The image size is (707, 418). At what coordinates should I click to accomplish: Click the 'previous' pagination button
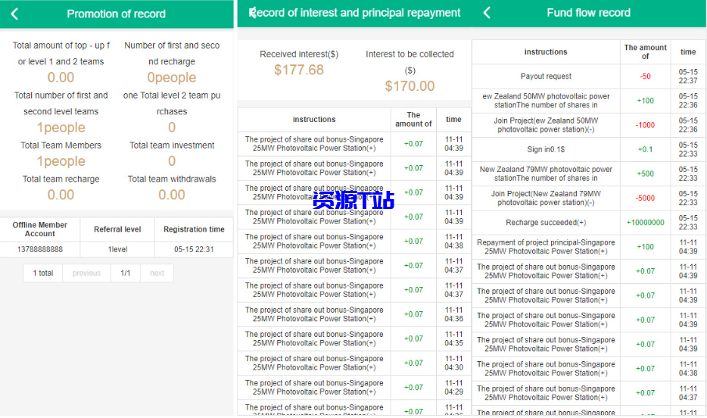click(x=86, y=273)
